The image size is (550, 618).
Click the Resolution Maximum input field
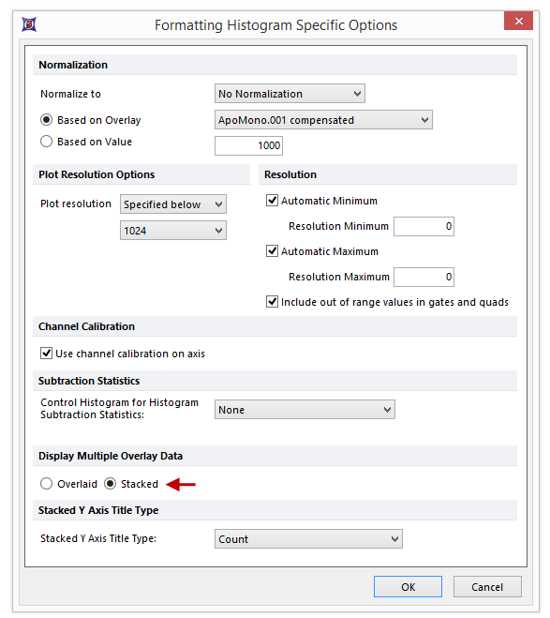(x=424, y=277)
